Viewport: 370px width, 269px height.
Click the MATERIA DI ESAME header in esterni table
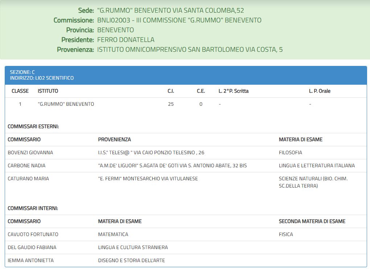(x=301, y=139)
